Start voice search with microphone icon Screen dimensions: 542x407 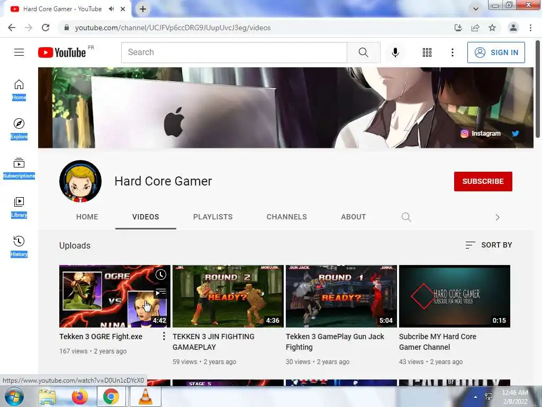coord(395,52)
